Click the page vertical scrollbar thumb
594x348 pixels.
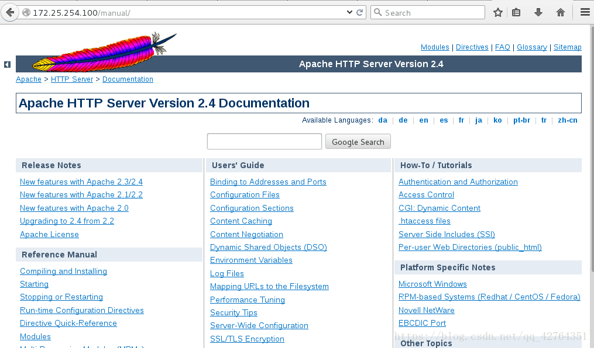coord(592,148)
